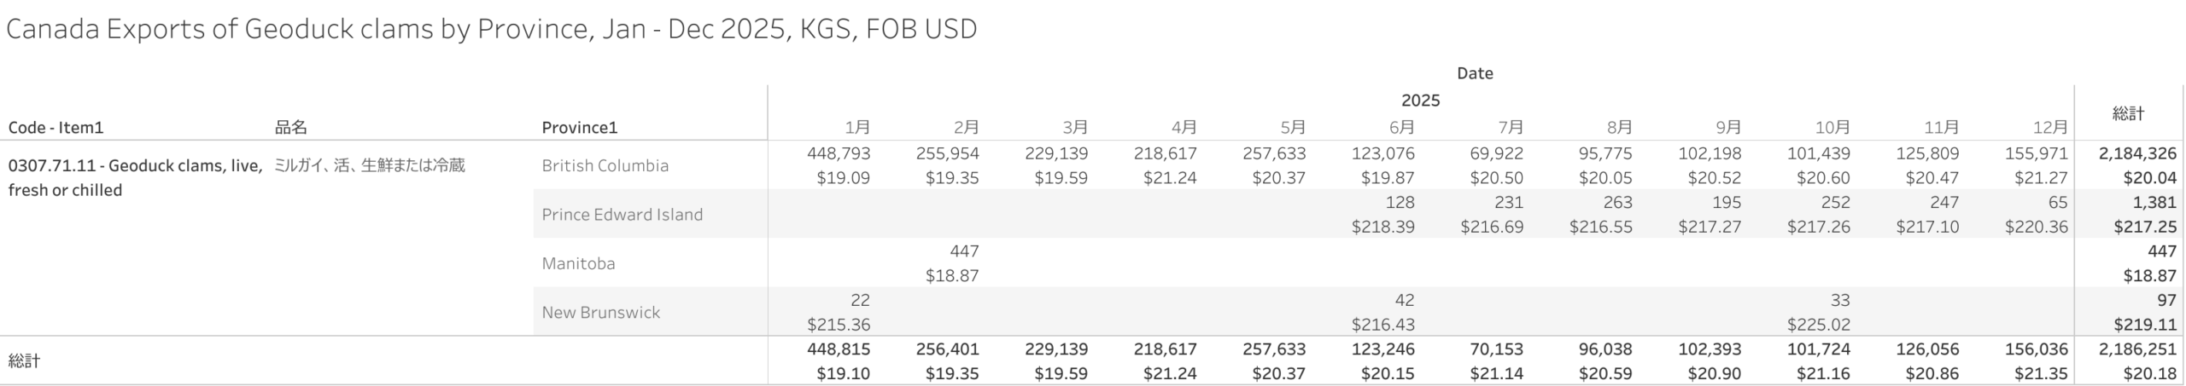Click the Code - Item1 column header
Viewport: 2186px width, 386px height.
click(56, 128)
